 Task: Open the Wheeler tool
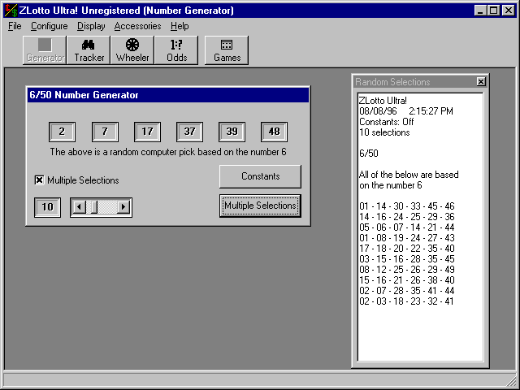click(132, 50)
